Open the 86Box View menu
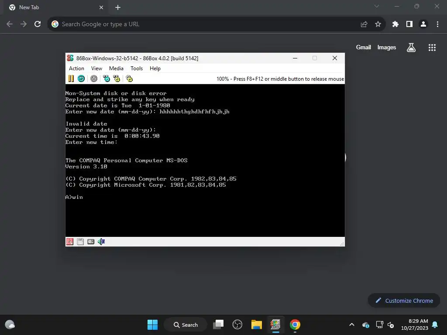 click(96, 68)
